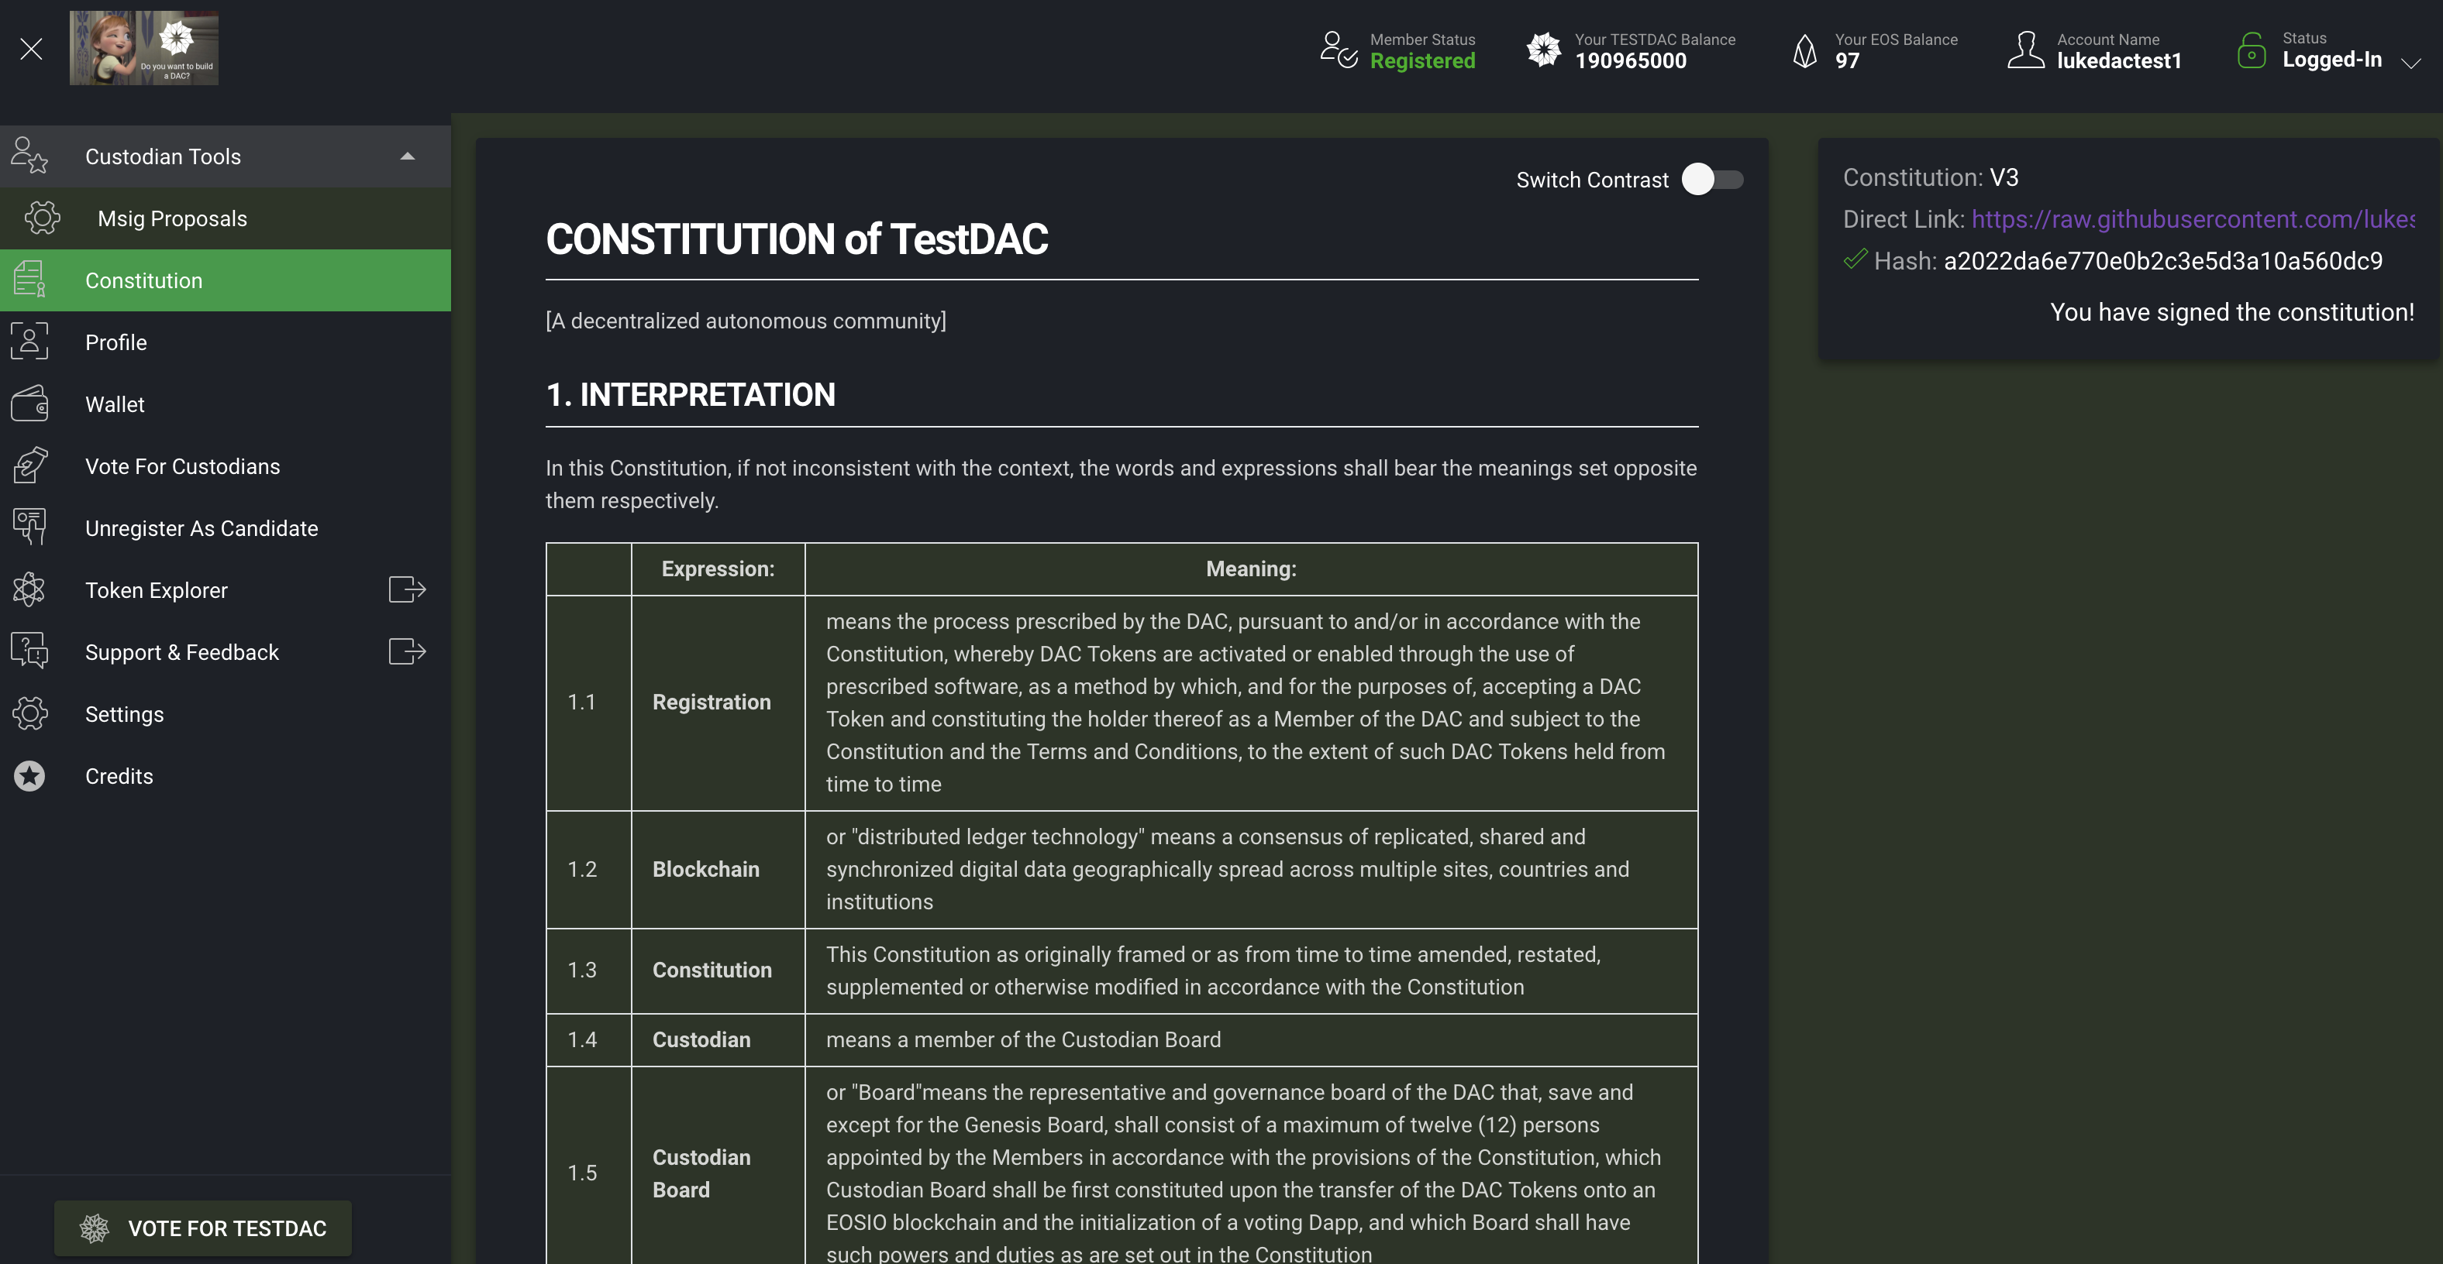Viewport: 2443px width, 1264px height.
Task: Close the sidebar with the X icon
Action: coord(31,50)
